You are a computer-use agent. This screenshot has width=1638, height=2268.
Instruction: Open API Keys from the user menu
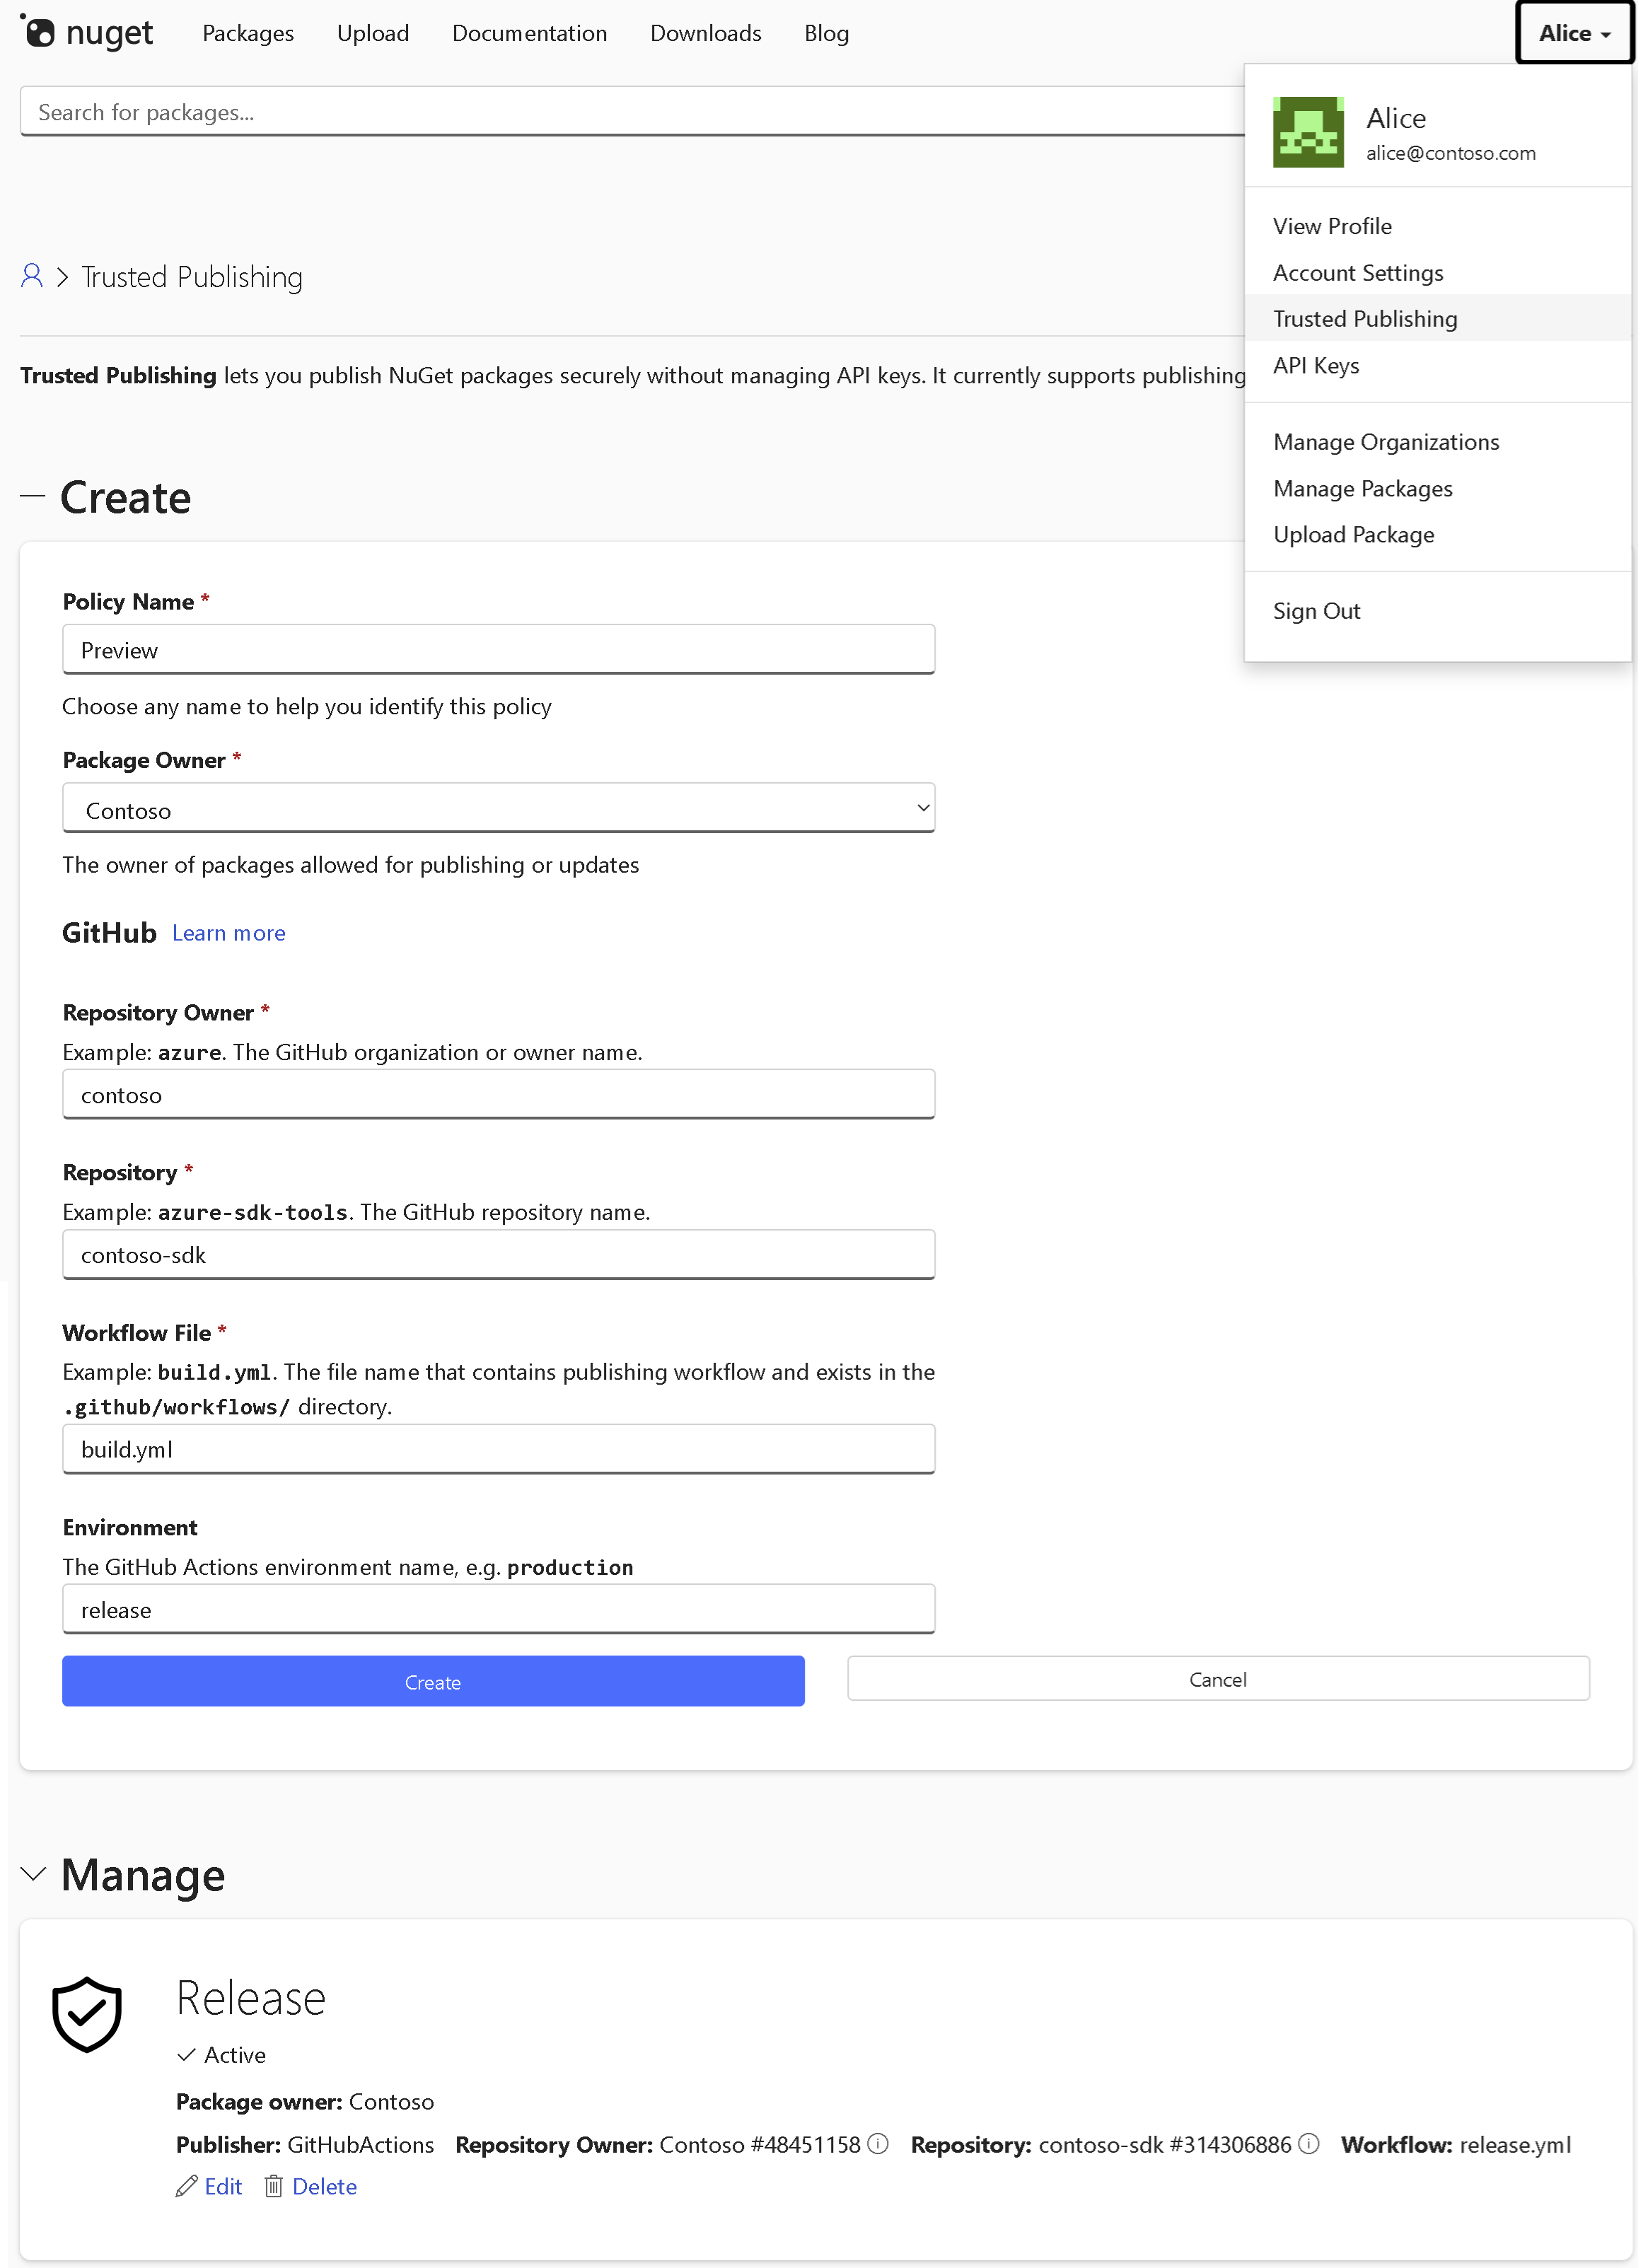point(1316,365)
